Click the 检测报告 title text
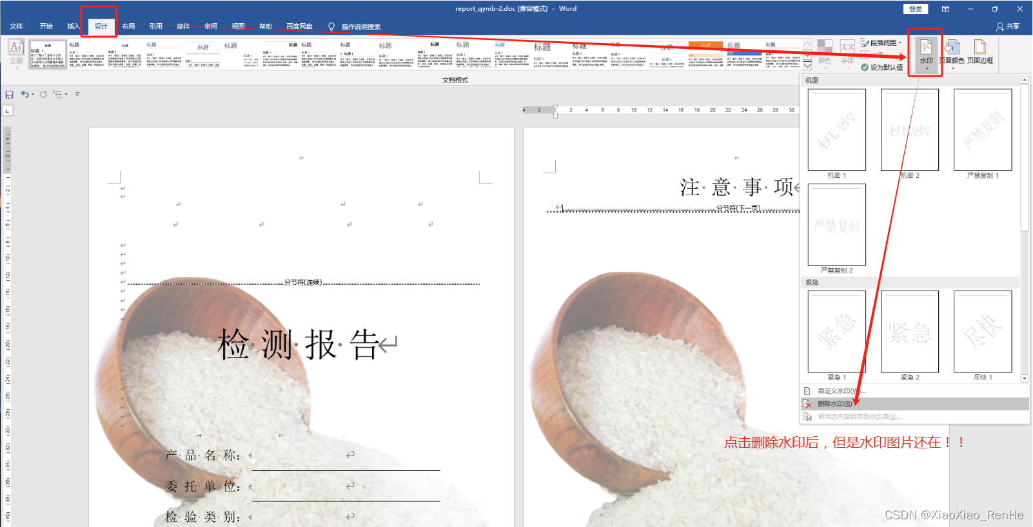This screenshot has height=527, width=1033. (x=298, y=345)
